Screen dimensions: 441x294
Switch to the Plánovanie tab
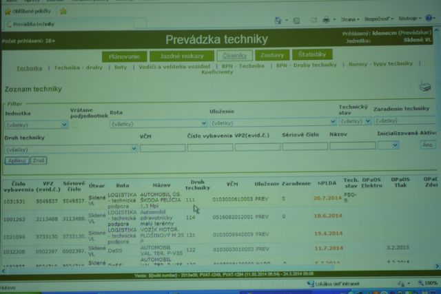pos(124,56)
